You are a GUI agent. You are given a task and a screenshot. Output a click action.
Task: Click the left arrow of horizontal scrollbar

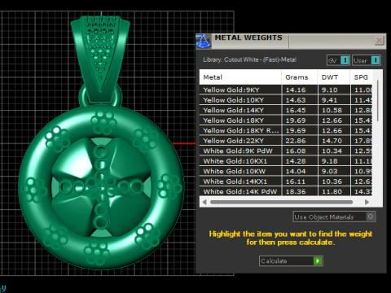point(204,202)
